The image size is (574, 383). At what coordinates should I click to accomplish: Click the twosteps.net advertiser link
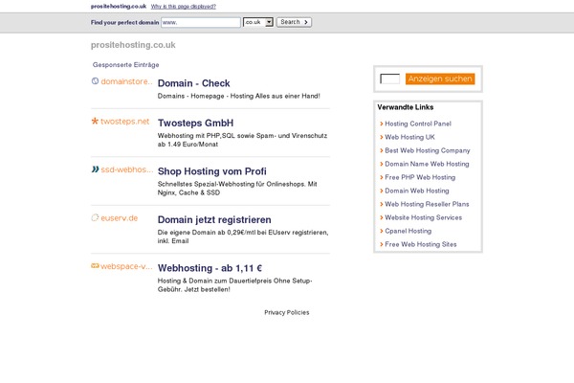125,122
